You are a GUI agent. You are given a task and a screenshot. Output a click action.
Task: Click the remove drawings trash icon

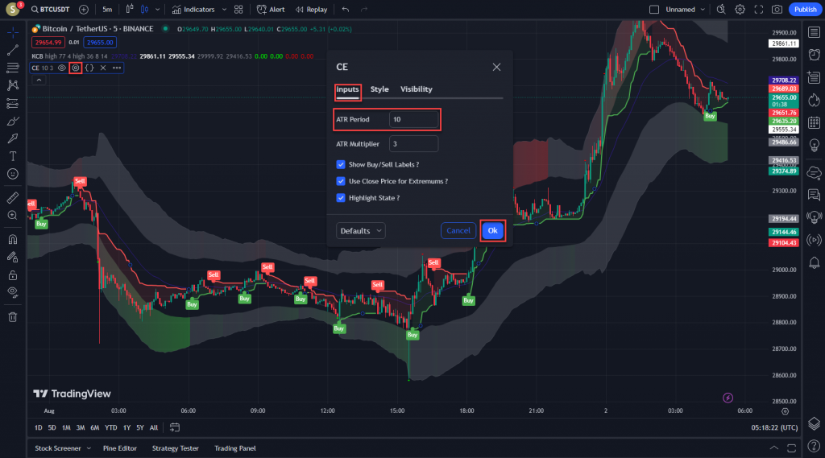[13, 316]
